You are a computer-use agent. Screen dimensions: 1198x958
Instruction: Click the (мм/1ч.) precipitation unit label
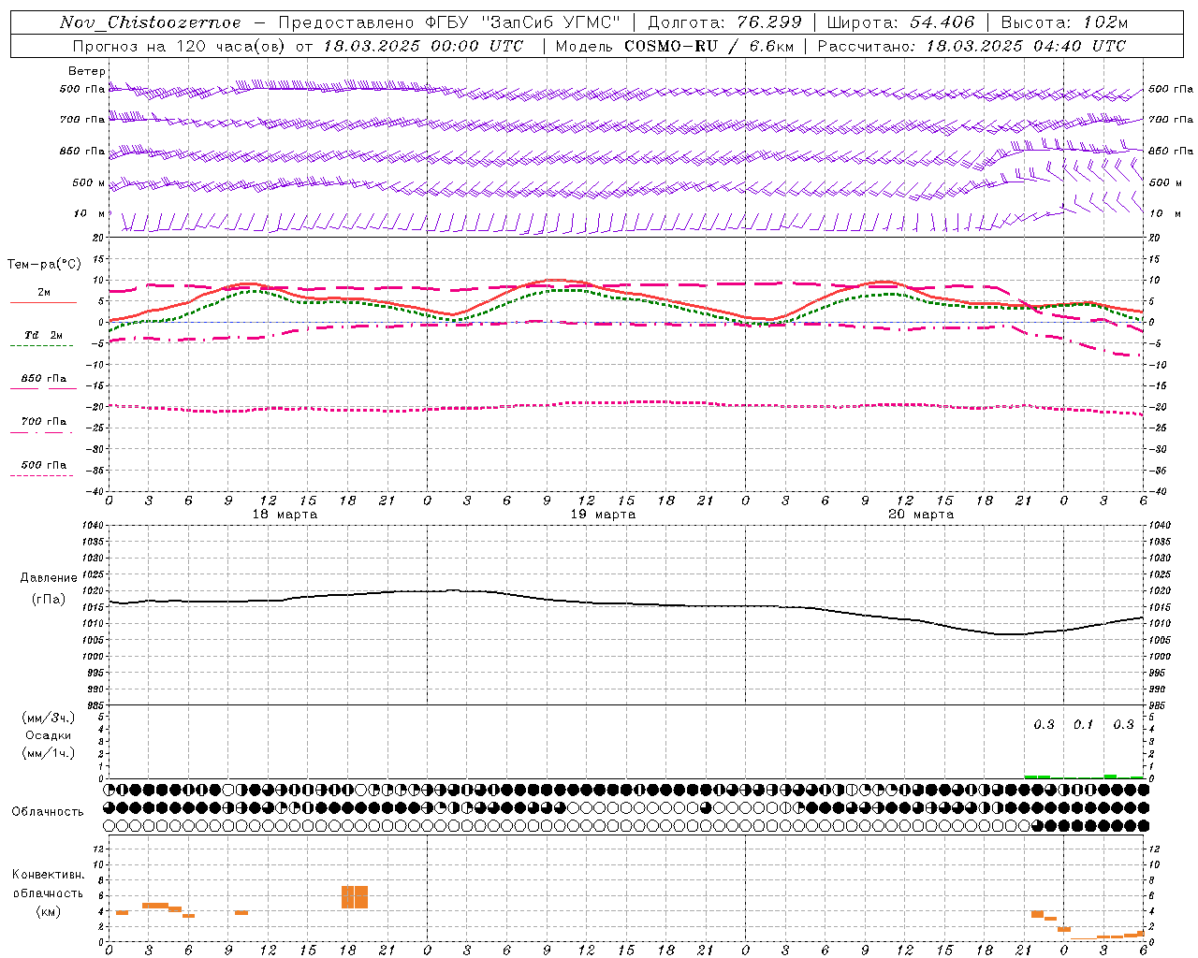[49, 753]
